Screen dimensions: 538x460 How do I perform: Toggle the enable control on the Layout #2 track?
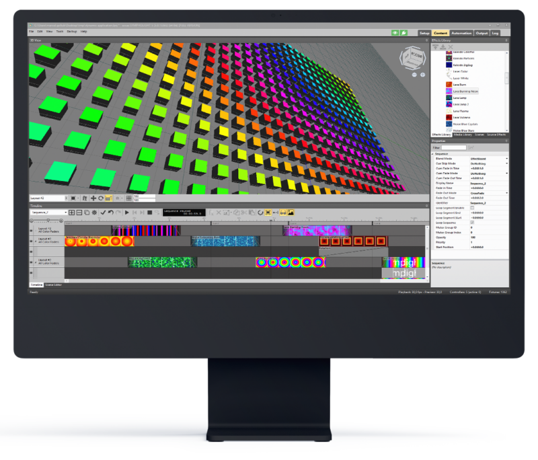[31, 231]
